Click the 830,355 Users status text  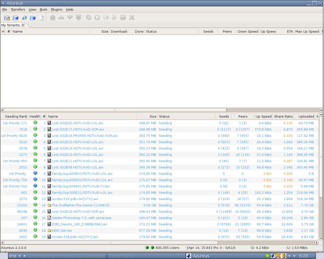coord(167,248)
